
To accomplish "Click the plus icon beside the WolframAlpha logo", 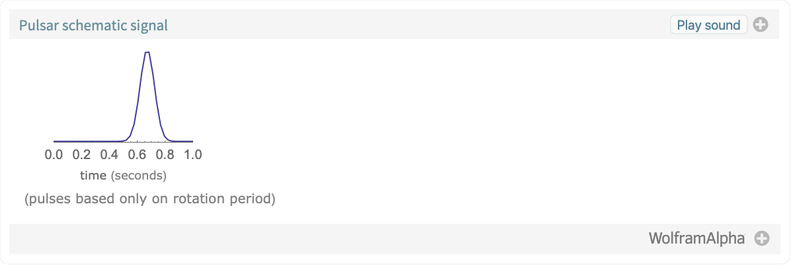I will pyautogui.click(x=762, y=238).
